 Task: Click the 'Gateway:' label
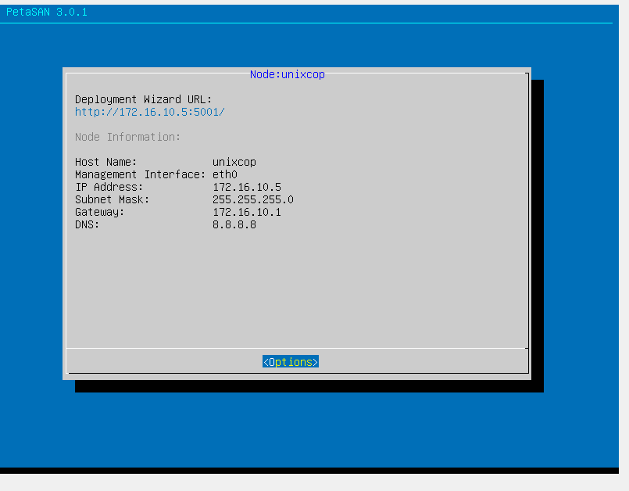(x=99, y=212)
